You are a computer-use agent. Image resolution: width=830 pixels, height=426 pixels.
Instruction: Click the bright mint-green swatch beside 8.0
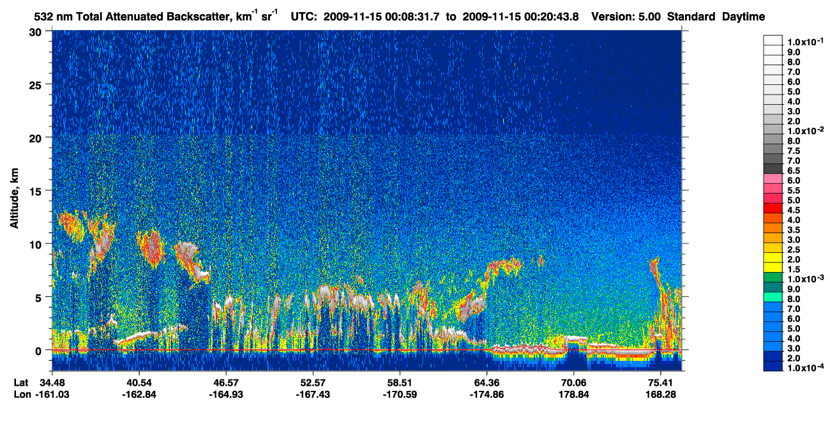(773, 298)
